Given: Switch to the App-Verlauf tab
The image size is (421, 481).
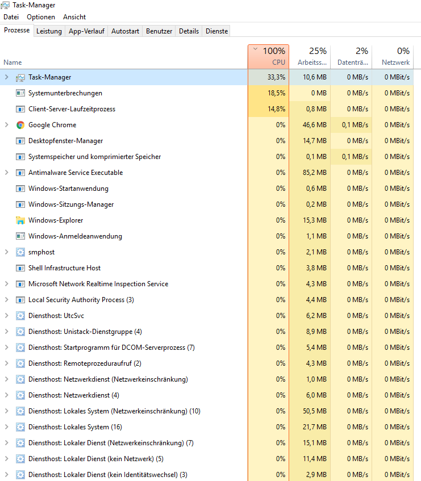Looking at the screenshot, I should pos(86,31).
